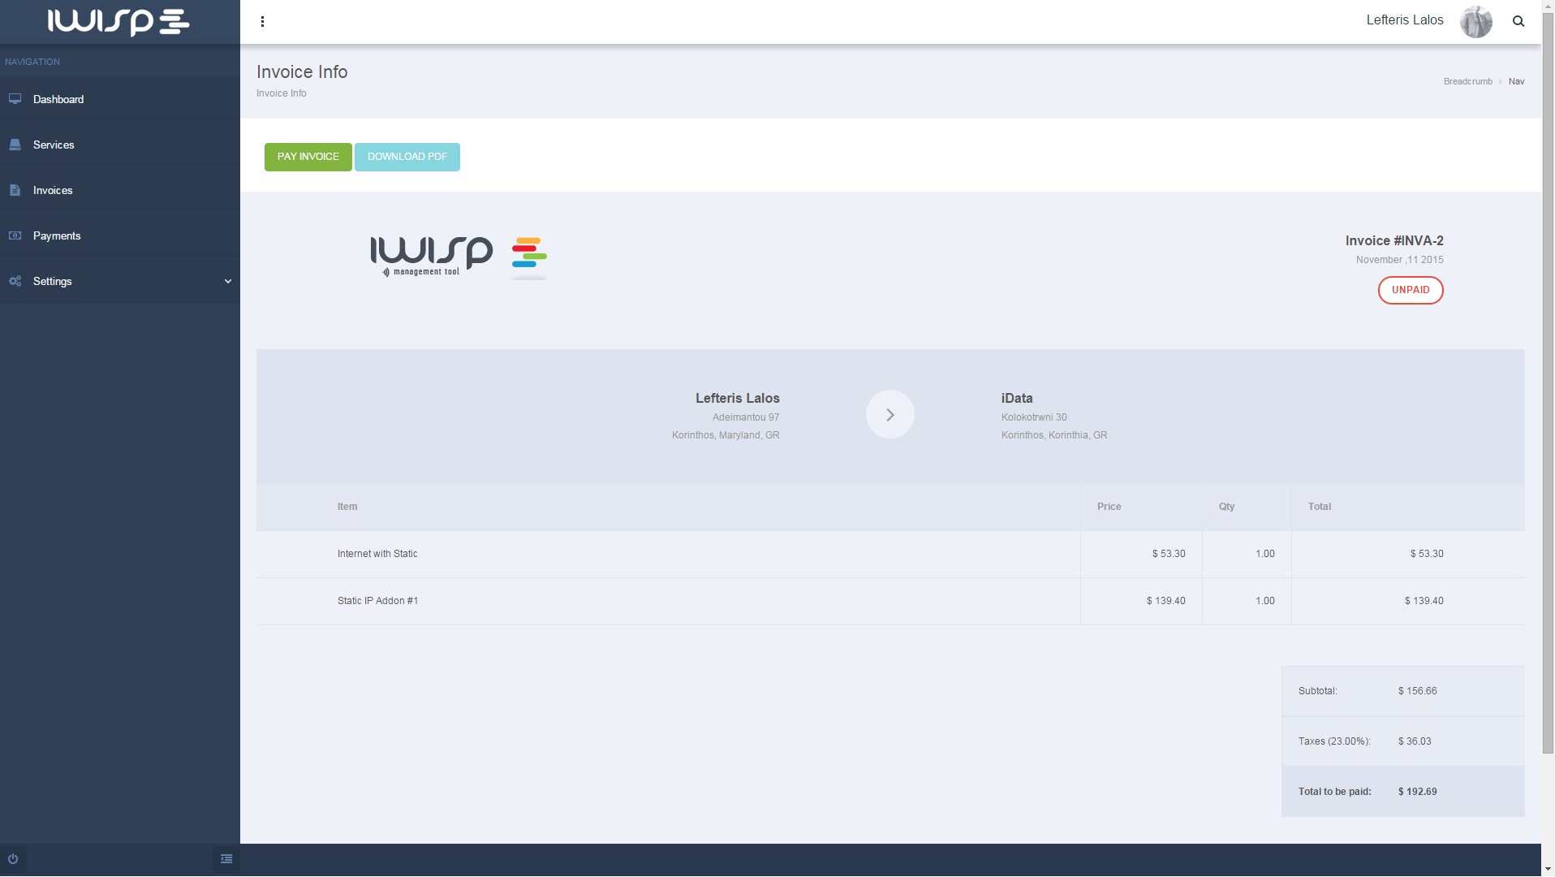1555x877 pixels.
Task: Go to Invoices menu item
Action: [x=53, y=190]
